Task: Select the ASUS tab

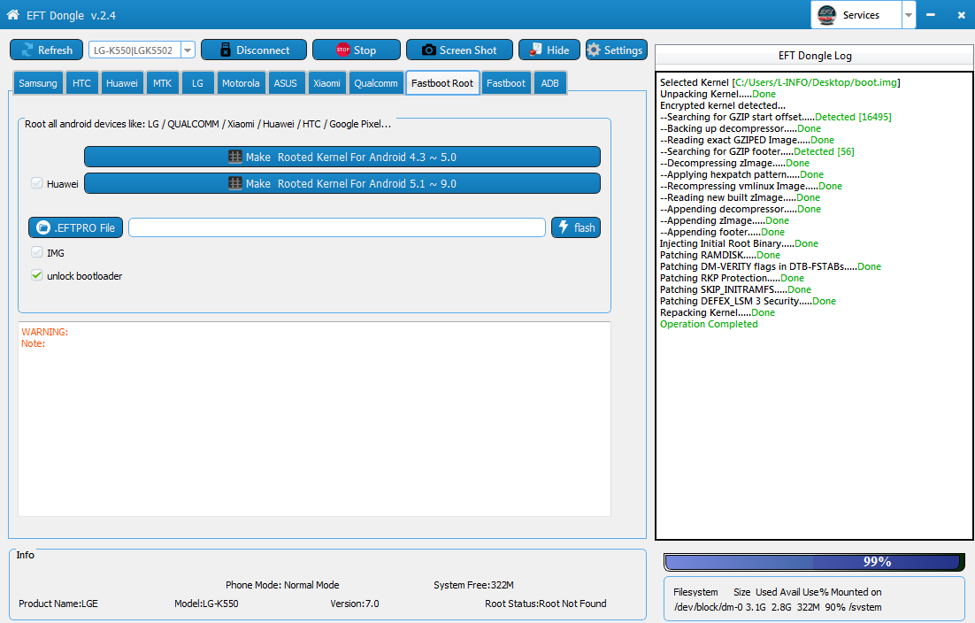Action: click(286, 83)
